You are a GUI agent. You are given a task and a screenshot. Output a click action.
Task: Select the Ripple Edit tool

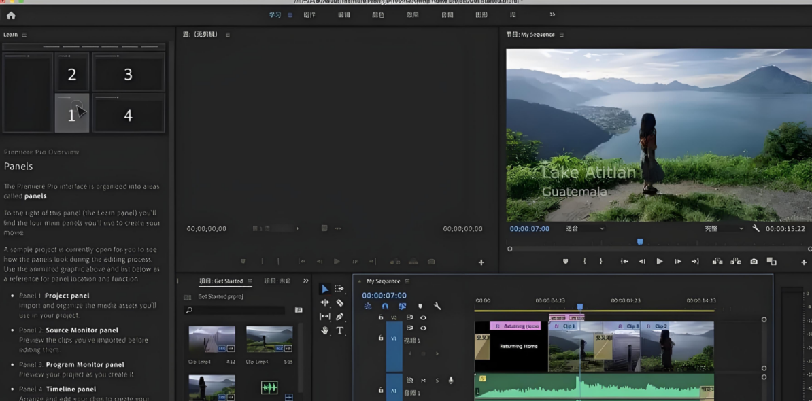pyautogui.click(x=324, y=302)
